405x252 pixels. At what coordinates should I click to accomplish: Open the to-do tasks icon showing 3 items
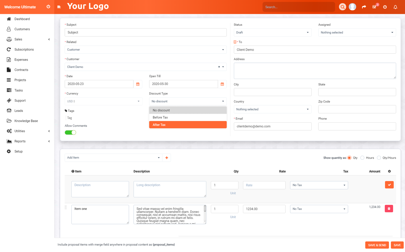point(375,7)
